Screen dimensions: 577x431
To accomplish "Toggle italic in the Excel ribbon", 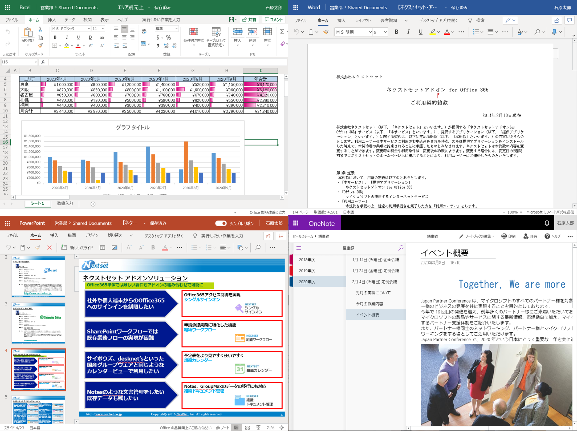I will (x=67, y=37).
